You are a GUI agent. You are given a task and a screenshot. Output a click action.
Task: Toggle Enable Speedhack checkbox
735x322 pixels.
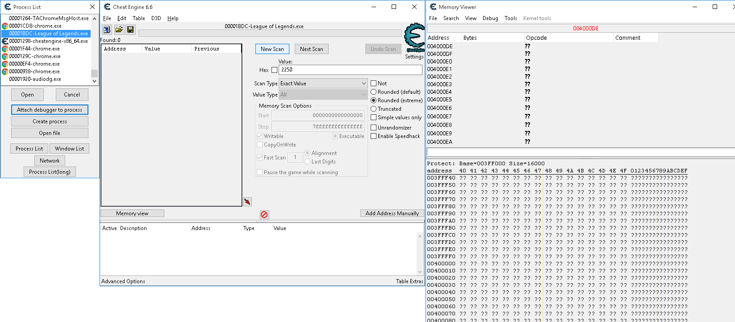tap(374, 136)
